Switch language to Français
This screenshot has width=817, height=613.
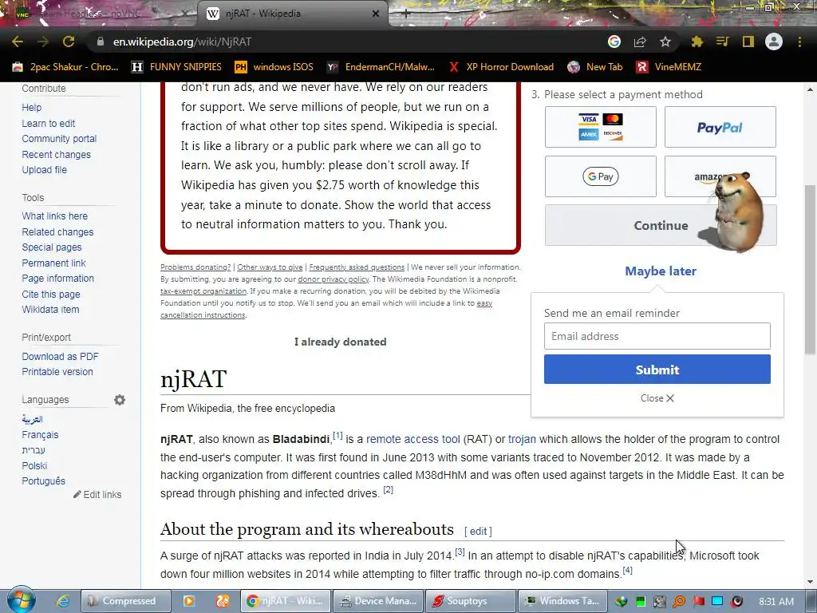pos(40,435)
